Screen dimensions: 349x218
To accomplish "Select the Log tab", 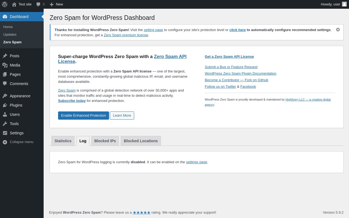I will pos(83,141).
